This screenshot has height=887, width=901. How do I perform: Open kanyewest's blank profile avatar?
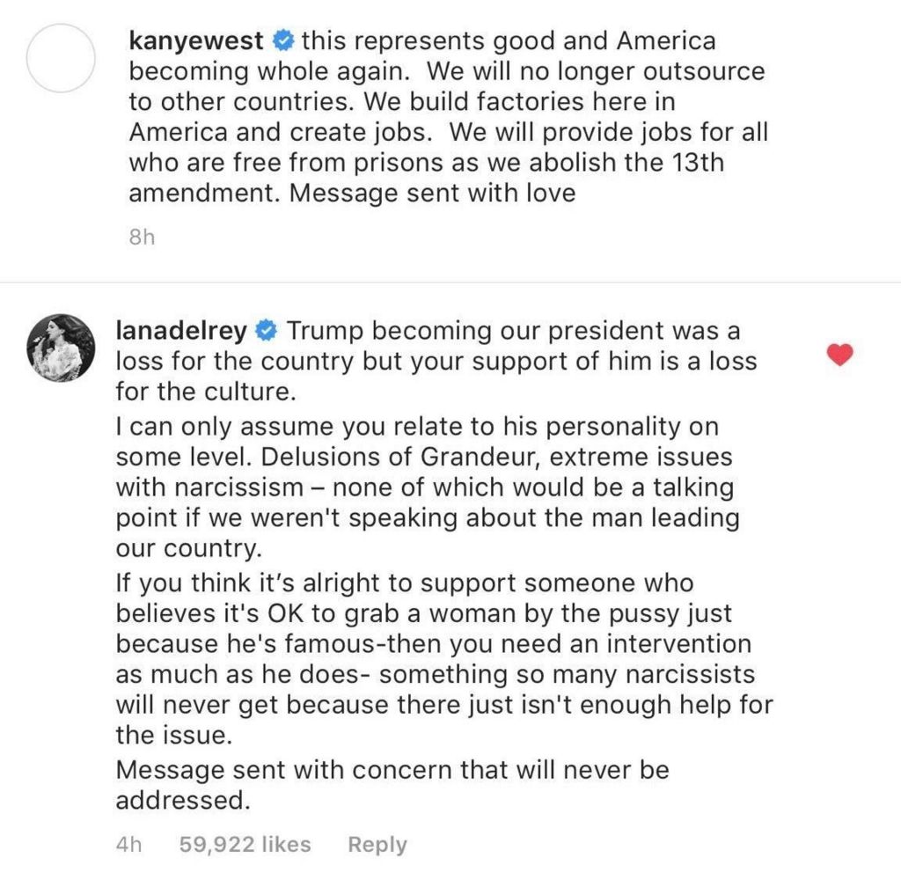pos(61,58)
